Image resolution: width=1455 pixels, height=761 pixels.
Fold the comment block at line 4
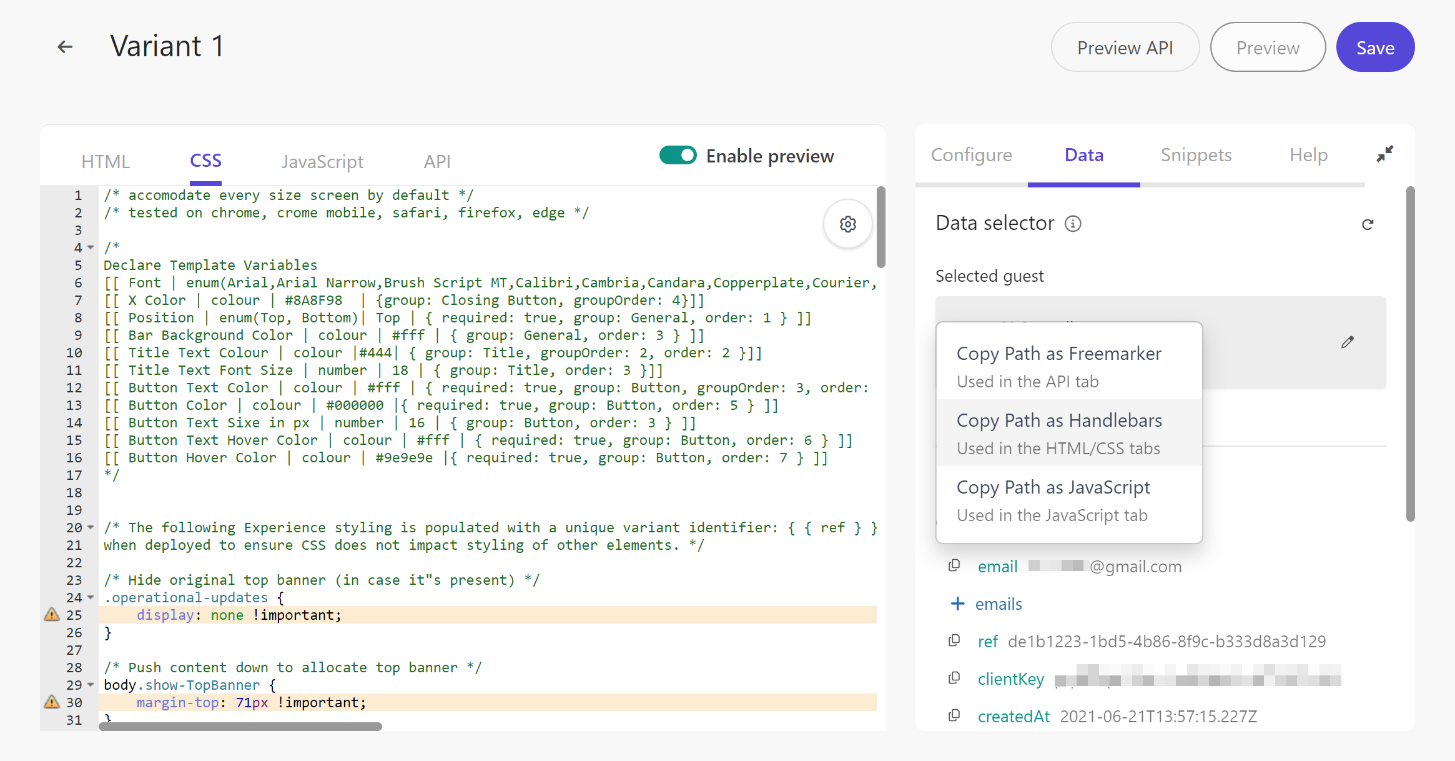point(91,247)
